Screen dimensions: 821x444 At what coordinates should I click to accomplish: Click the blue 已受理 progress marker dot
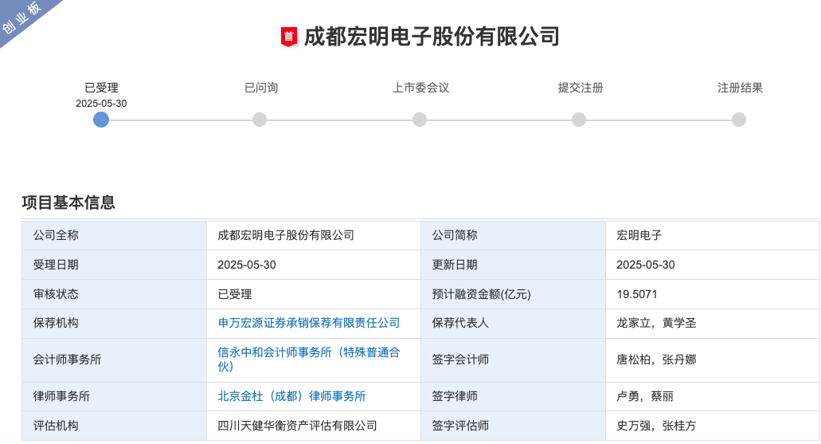[101, 120]
